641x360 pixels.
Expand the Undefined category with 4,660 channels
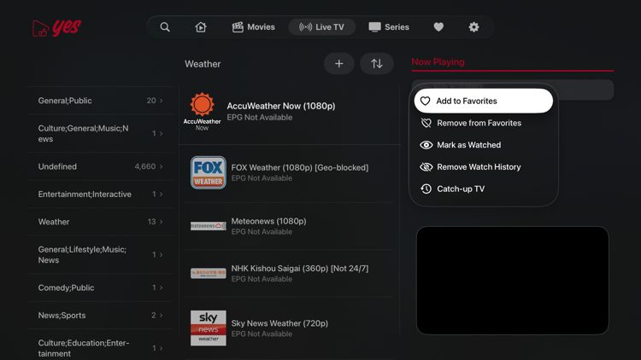pyautogui.click(x=100, y=167)
